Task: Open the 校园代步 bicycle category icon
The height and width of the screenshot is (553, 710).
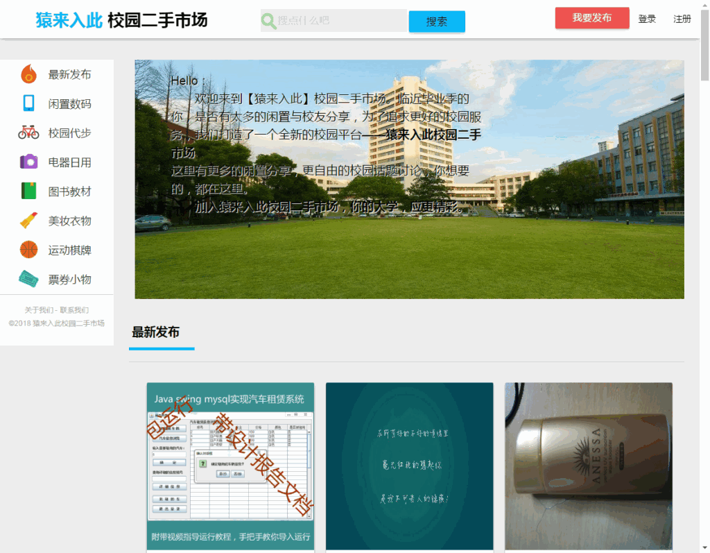Action: pos(28,132)
